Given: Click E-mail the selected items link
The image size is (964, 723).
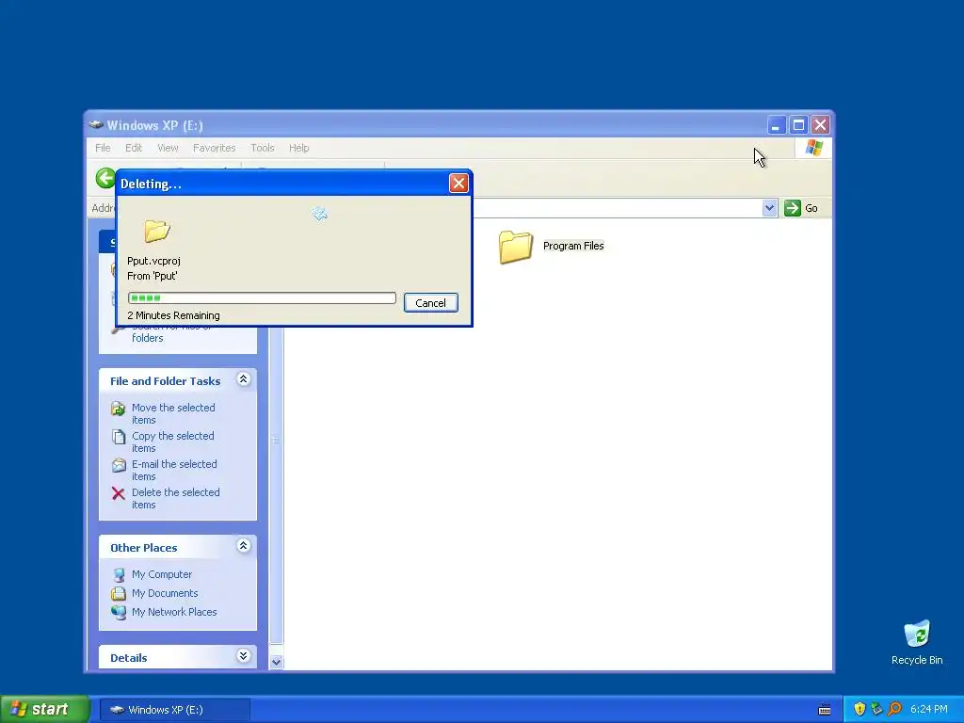Looking at the screenshot, I should pos(174,471).
